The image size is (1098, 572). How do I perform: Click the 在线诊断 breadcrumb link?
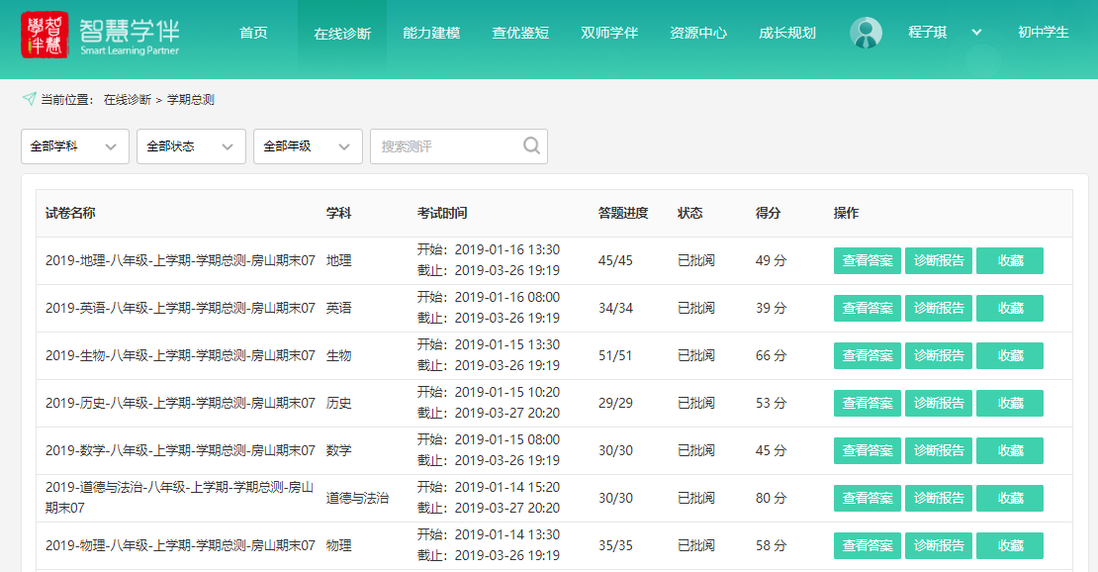[128, 100]
